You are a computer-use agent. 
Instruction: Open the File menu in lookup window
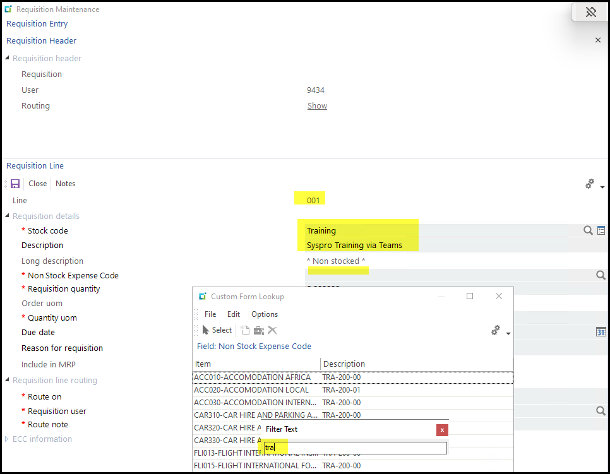pos(210,314)
